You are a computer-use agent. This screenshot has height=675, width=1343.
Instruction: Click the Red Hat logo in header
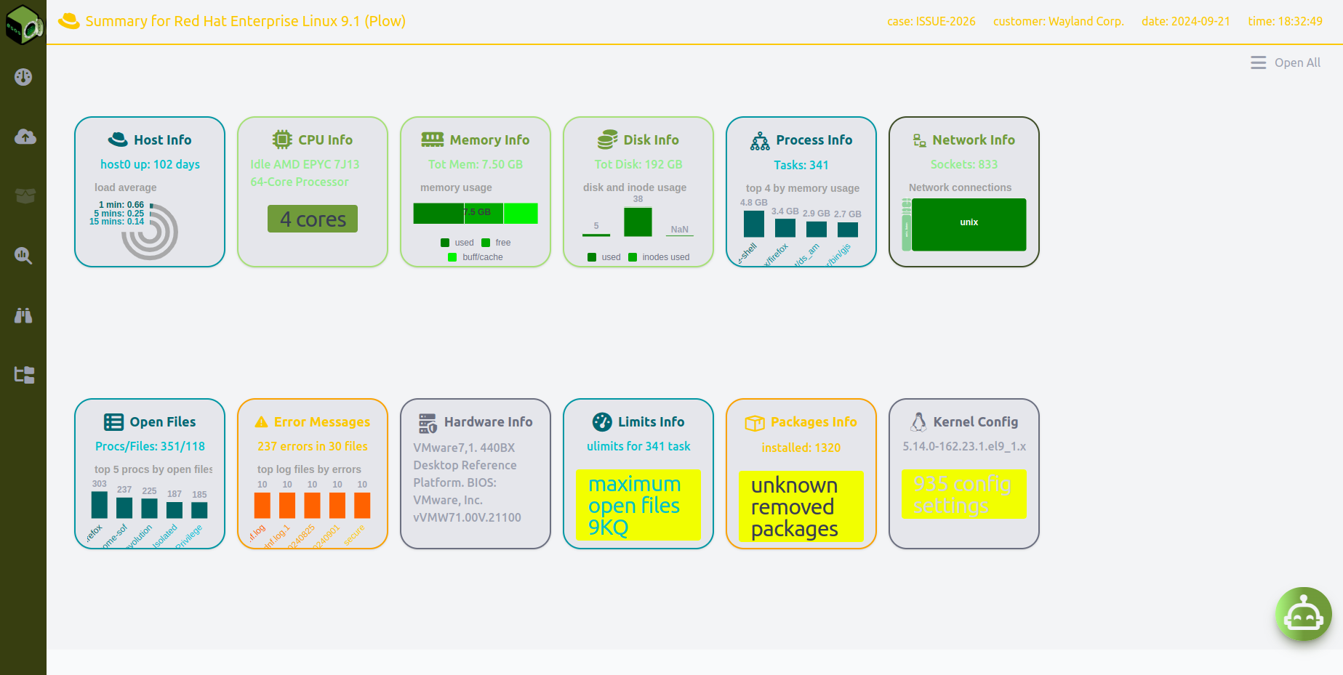tap(69, 21)
